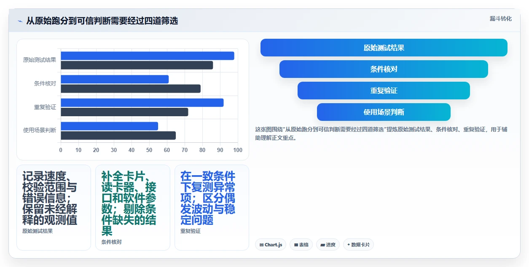Click the 重复验证 chart axis label
Viewport: 529px width, 267px height.
(45, 107)
